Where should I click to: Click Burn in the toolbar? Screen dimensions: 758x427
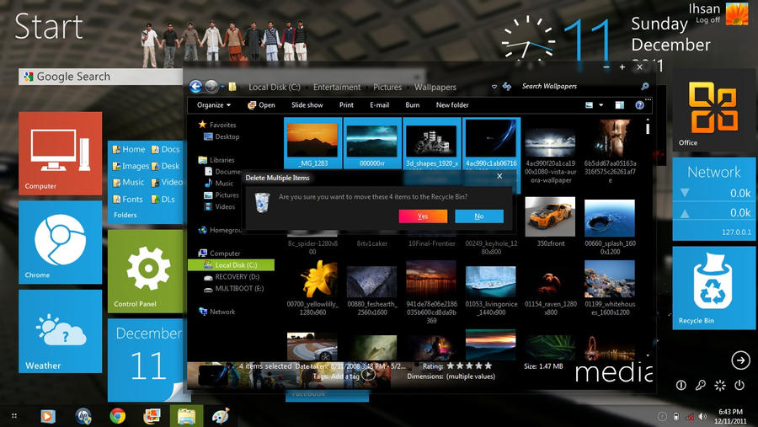tap(413, 105)
